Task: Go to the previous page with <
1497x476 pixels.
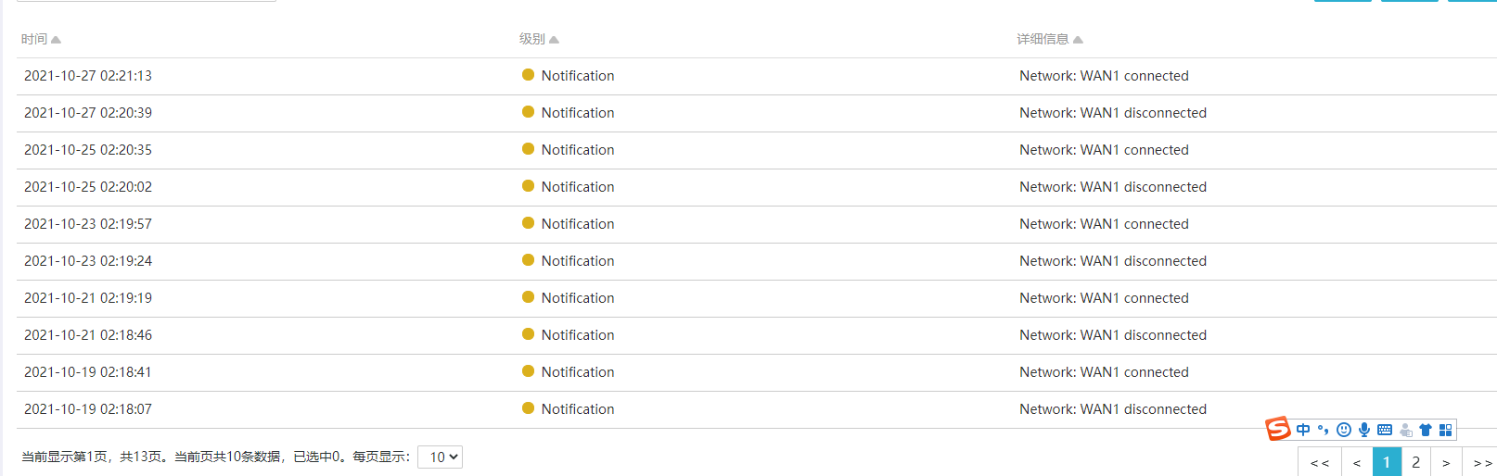Action: tap(1357, 462)
